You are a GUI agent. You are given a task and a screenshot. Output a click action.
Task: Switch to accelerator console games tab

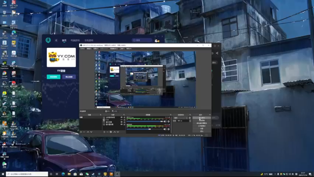[x=89, y=41]
